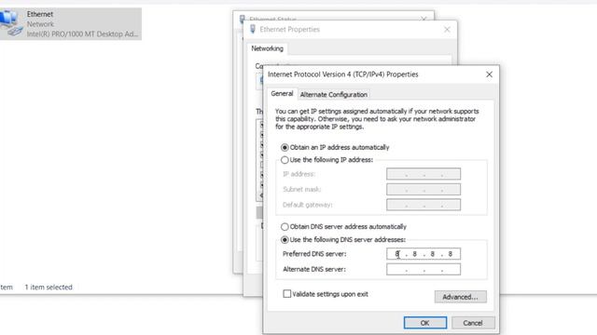597x335 pixels.
Task: Click the Preferred DNS server field
Action: pyautogui.click(x=423, y=254)
